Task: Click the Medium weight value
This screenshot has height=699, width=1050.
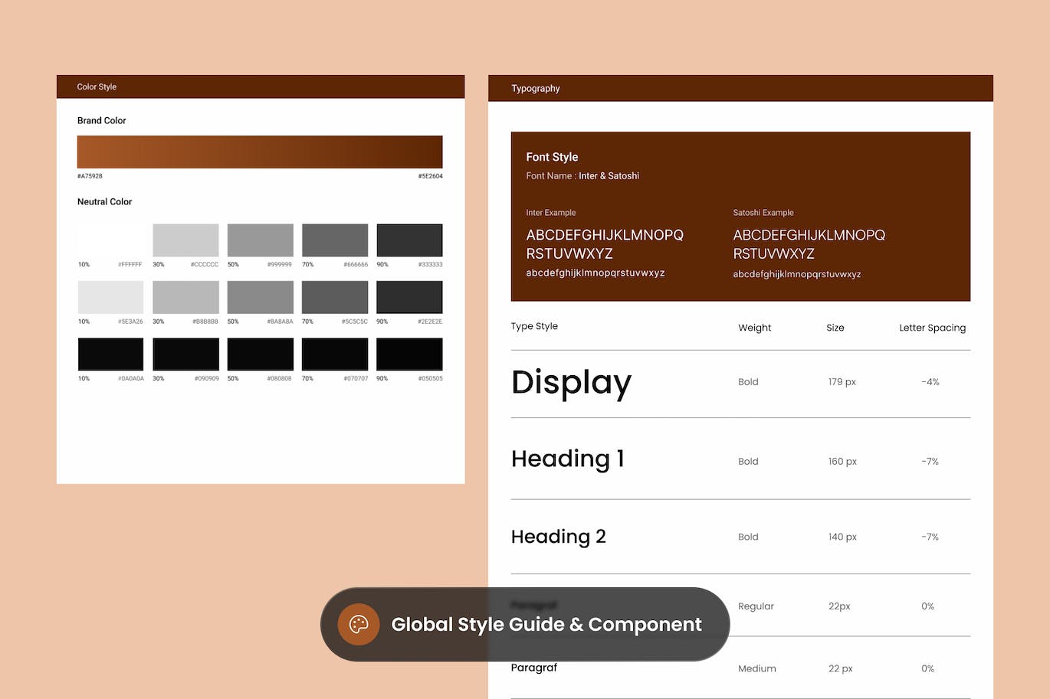Action: pos(757,668)
